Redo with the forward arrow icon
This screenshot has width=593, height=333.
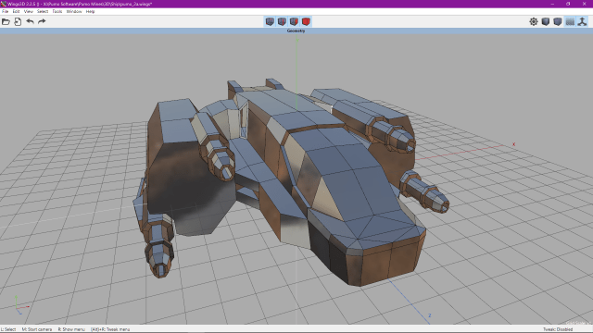(x=42, y=21)
